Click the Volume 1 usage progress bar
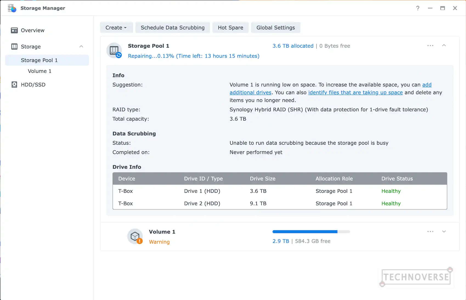This screenshot has width=466, height=300. point(311,232)
